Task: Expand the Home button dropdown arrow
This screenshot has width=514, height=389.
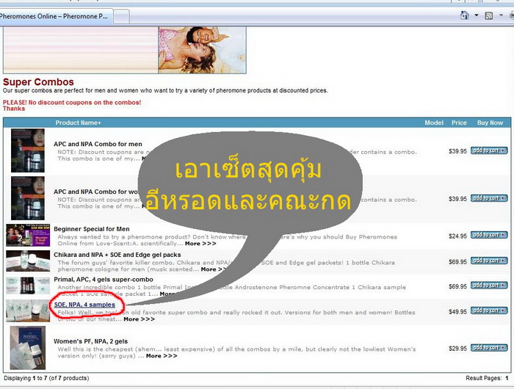Action: click(476, 15)
